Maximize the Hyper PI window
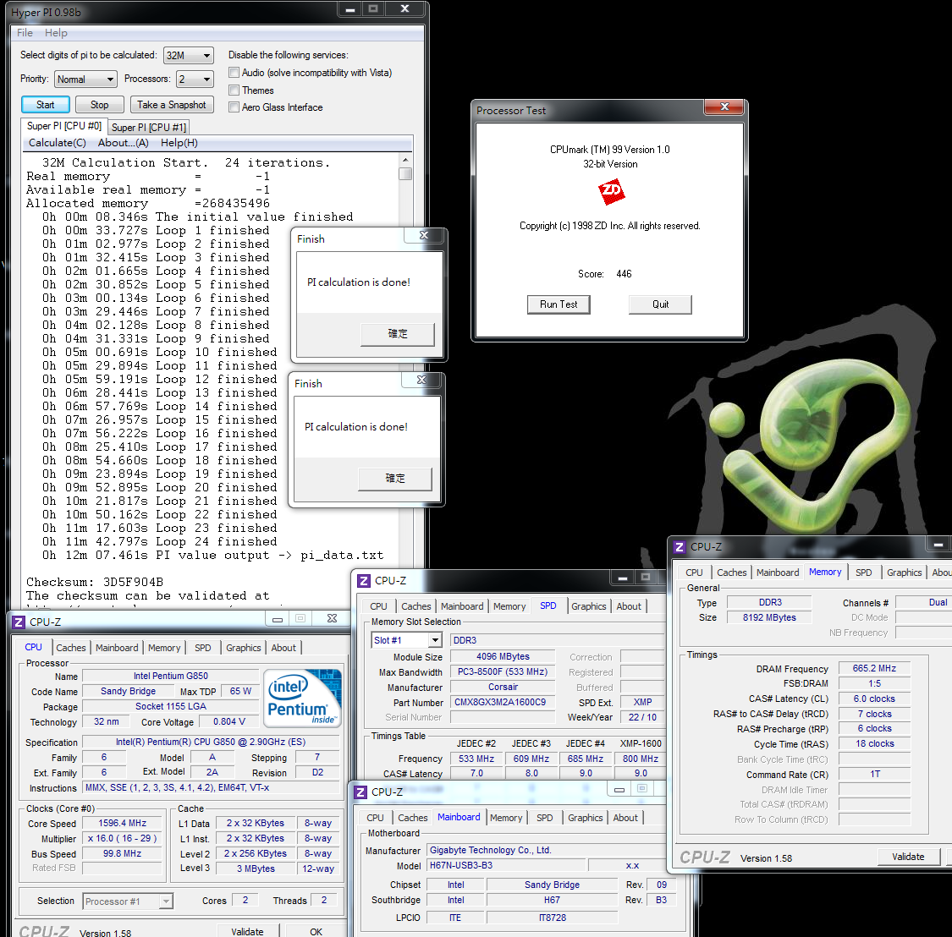Viewport: 952px width, 937px height. coord(373,9)
